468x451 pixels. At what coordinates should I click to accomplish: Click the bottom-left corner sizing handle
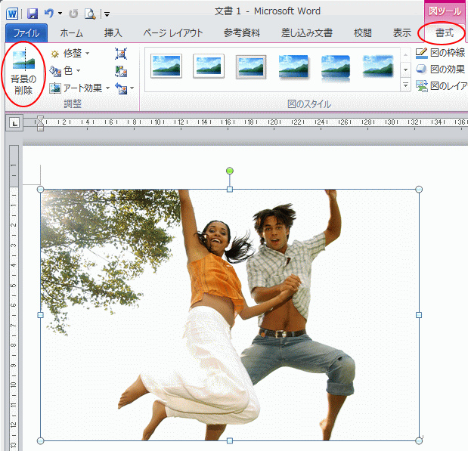(x=40, y=440)
